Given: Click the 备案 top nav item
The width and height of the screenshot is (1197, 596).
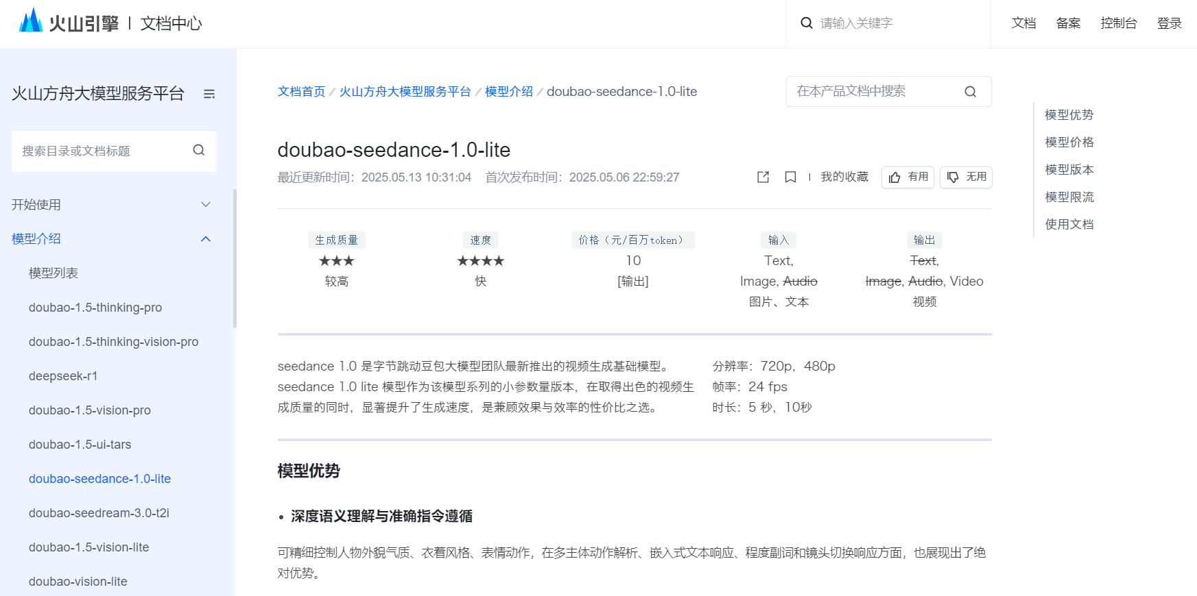Looking at the screenshot, I should click(x=1068, y=23).
